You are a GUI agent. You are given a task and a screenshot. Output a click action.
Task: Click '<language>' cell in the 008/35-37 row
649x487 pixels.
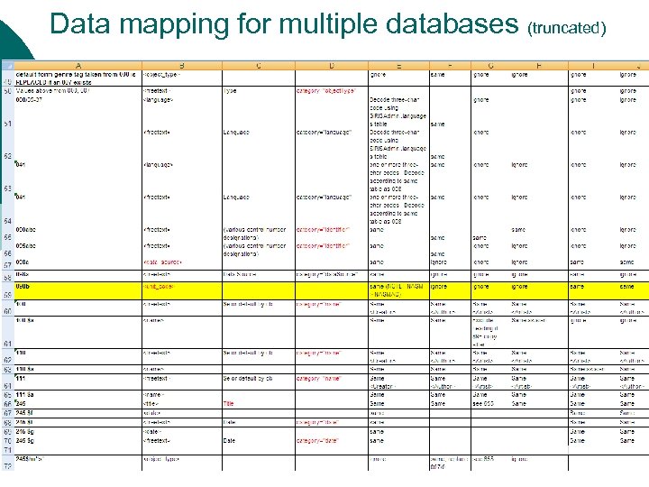182,112
